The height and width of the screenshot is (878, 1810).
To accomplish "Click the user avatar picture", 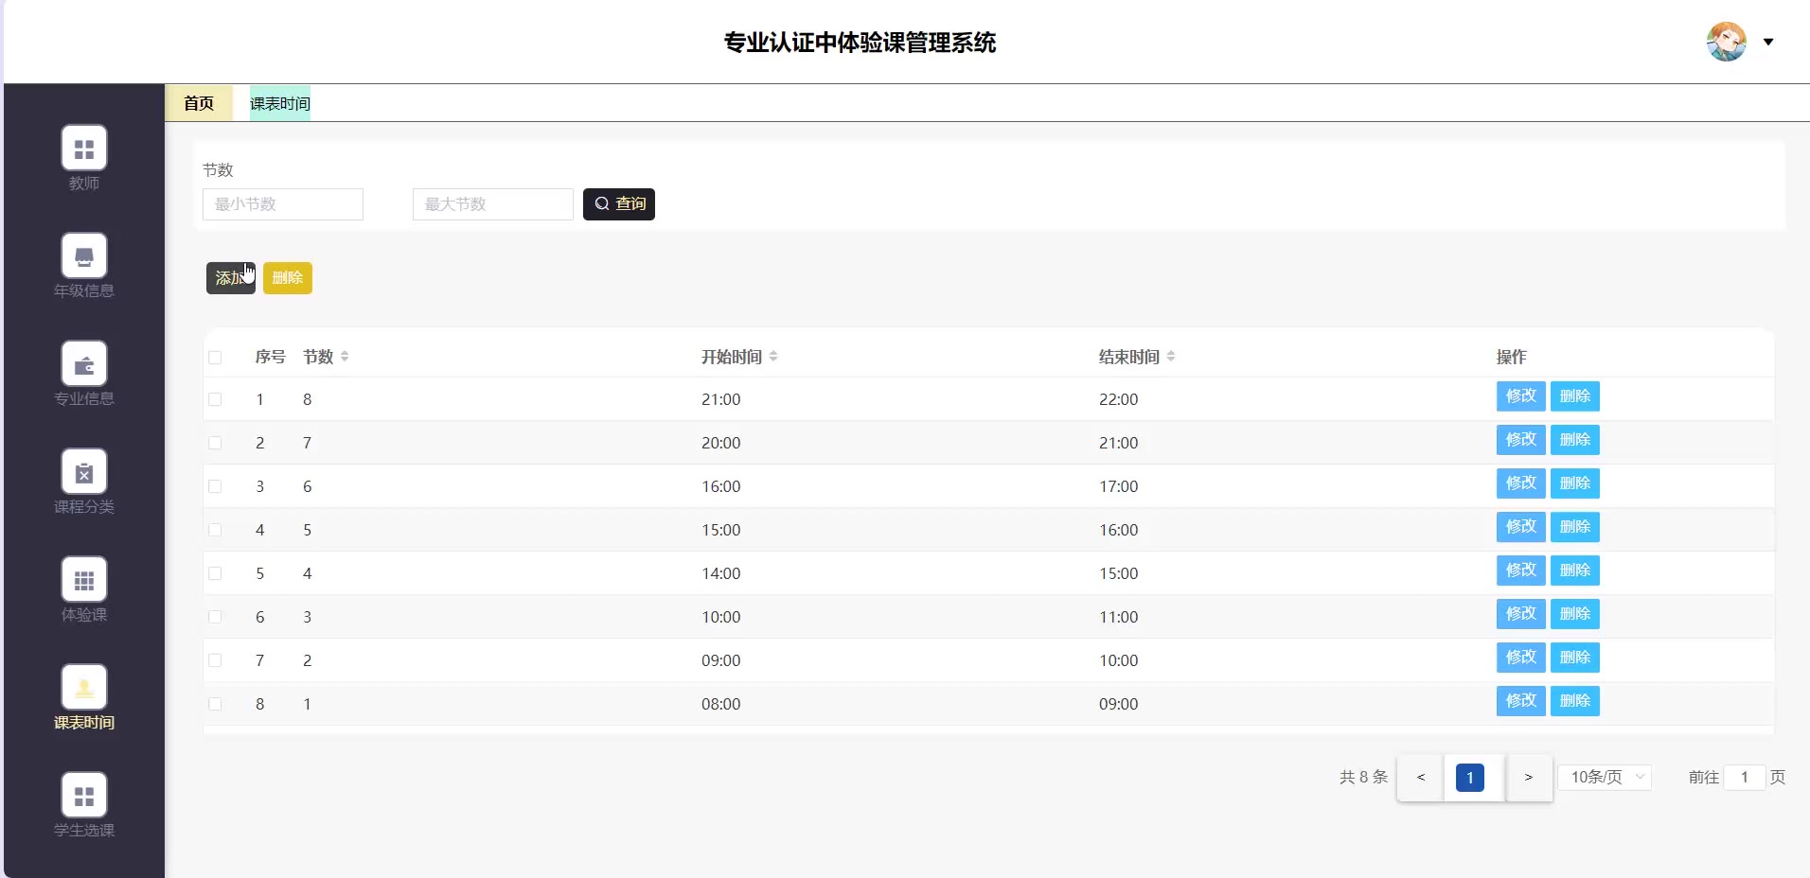I will [x=1727, y=42].
